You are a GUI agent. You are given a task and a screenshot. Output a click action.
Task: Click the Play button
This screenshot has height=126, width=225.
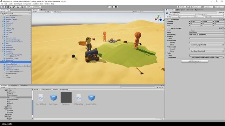pos(108,7)
